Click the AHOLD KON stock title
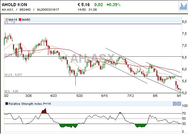This screenshot has height=134, width=188. click(14, 5)
